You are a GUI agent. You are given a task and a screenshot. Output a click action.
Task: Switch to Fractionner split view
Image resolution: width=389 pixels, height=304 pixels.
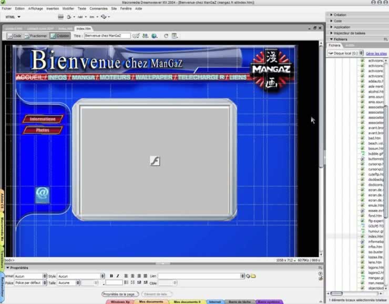point(36,36)
